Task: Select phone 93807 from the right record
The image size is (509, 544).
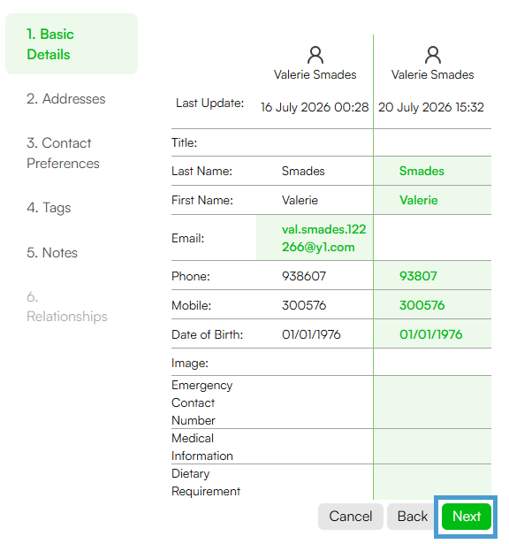Action: coord(432,276)
